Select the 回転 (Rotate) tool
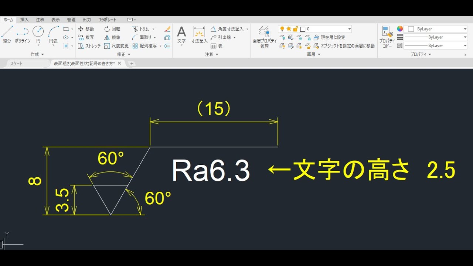Image resolution: width=473 pixels, height=266 pixels. coord(112,29)
